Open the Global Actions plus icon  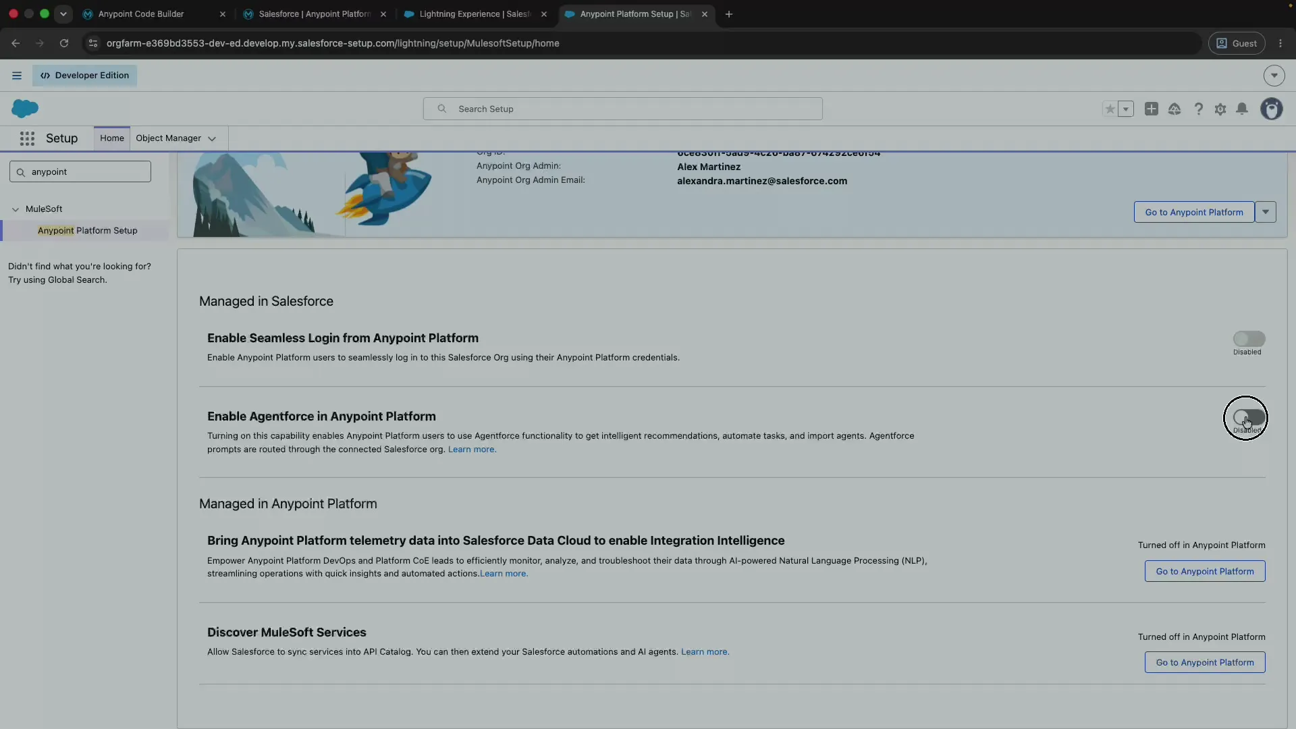tap(1152, 109)
